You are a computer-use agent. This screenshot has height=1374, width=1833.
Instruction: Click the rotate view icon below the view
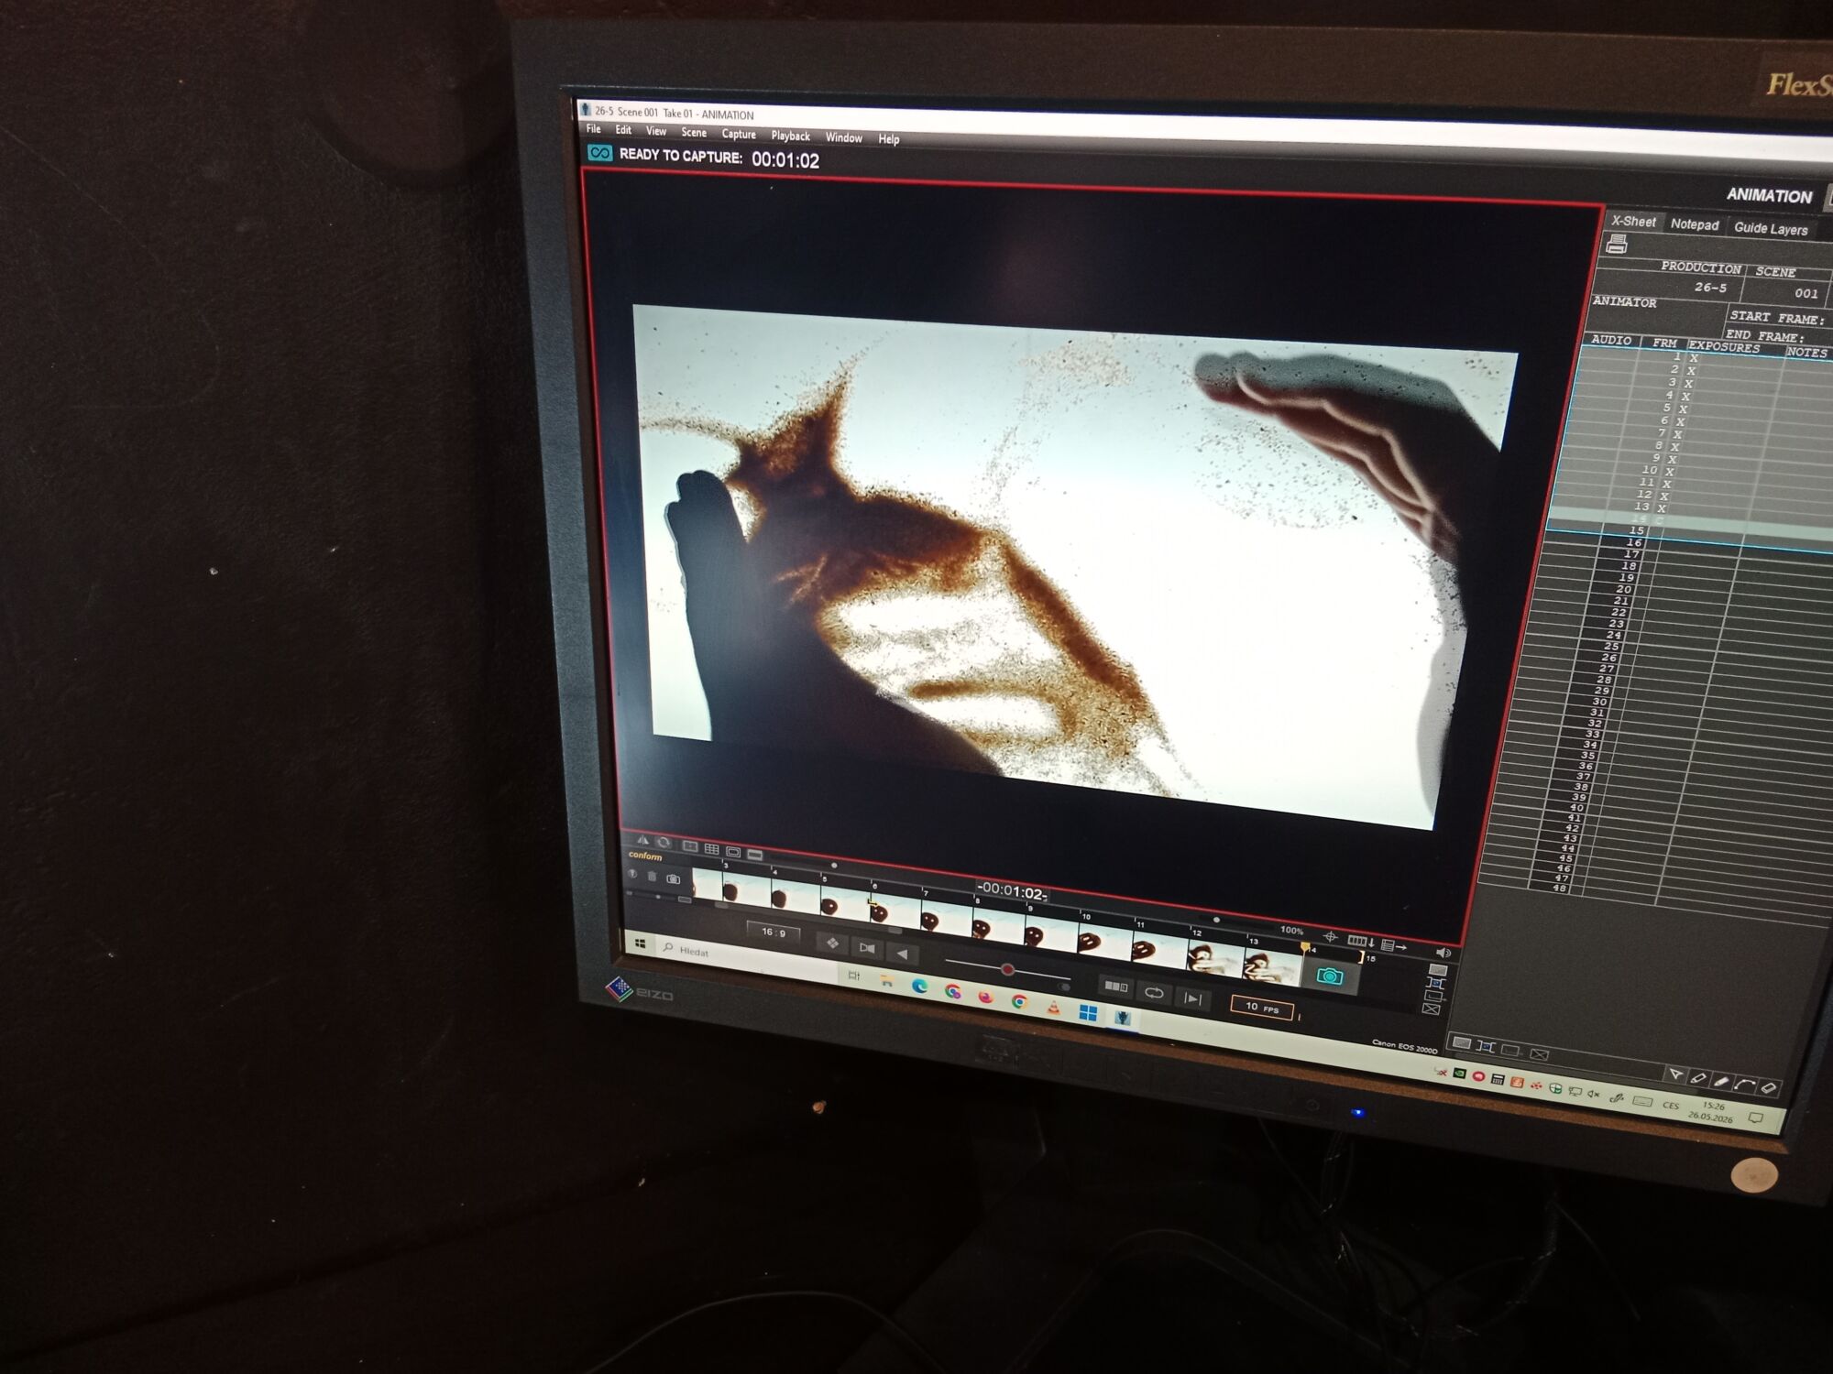point(664,844)
